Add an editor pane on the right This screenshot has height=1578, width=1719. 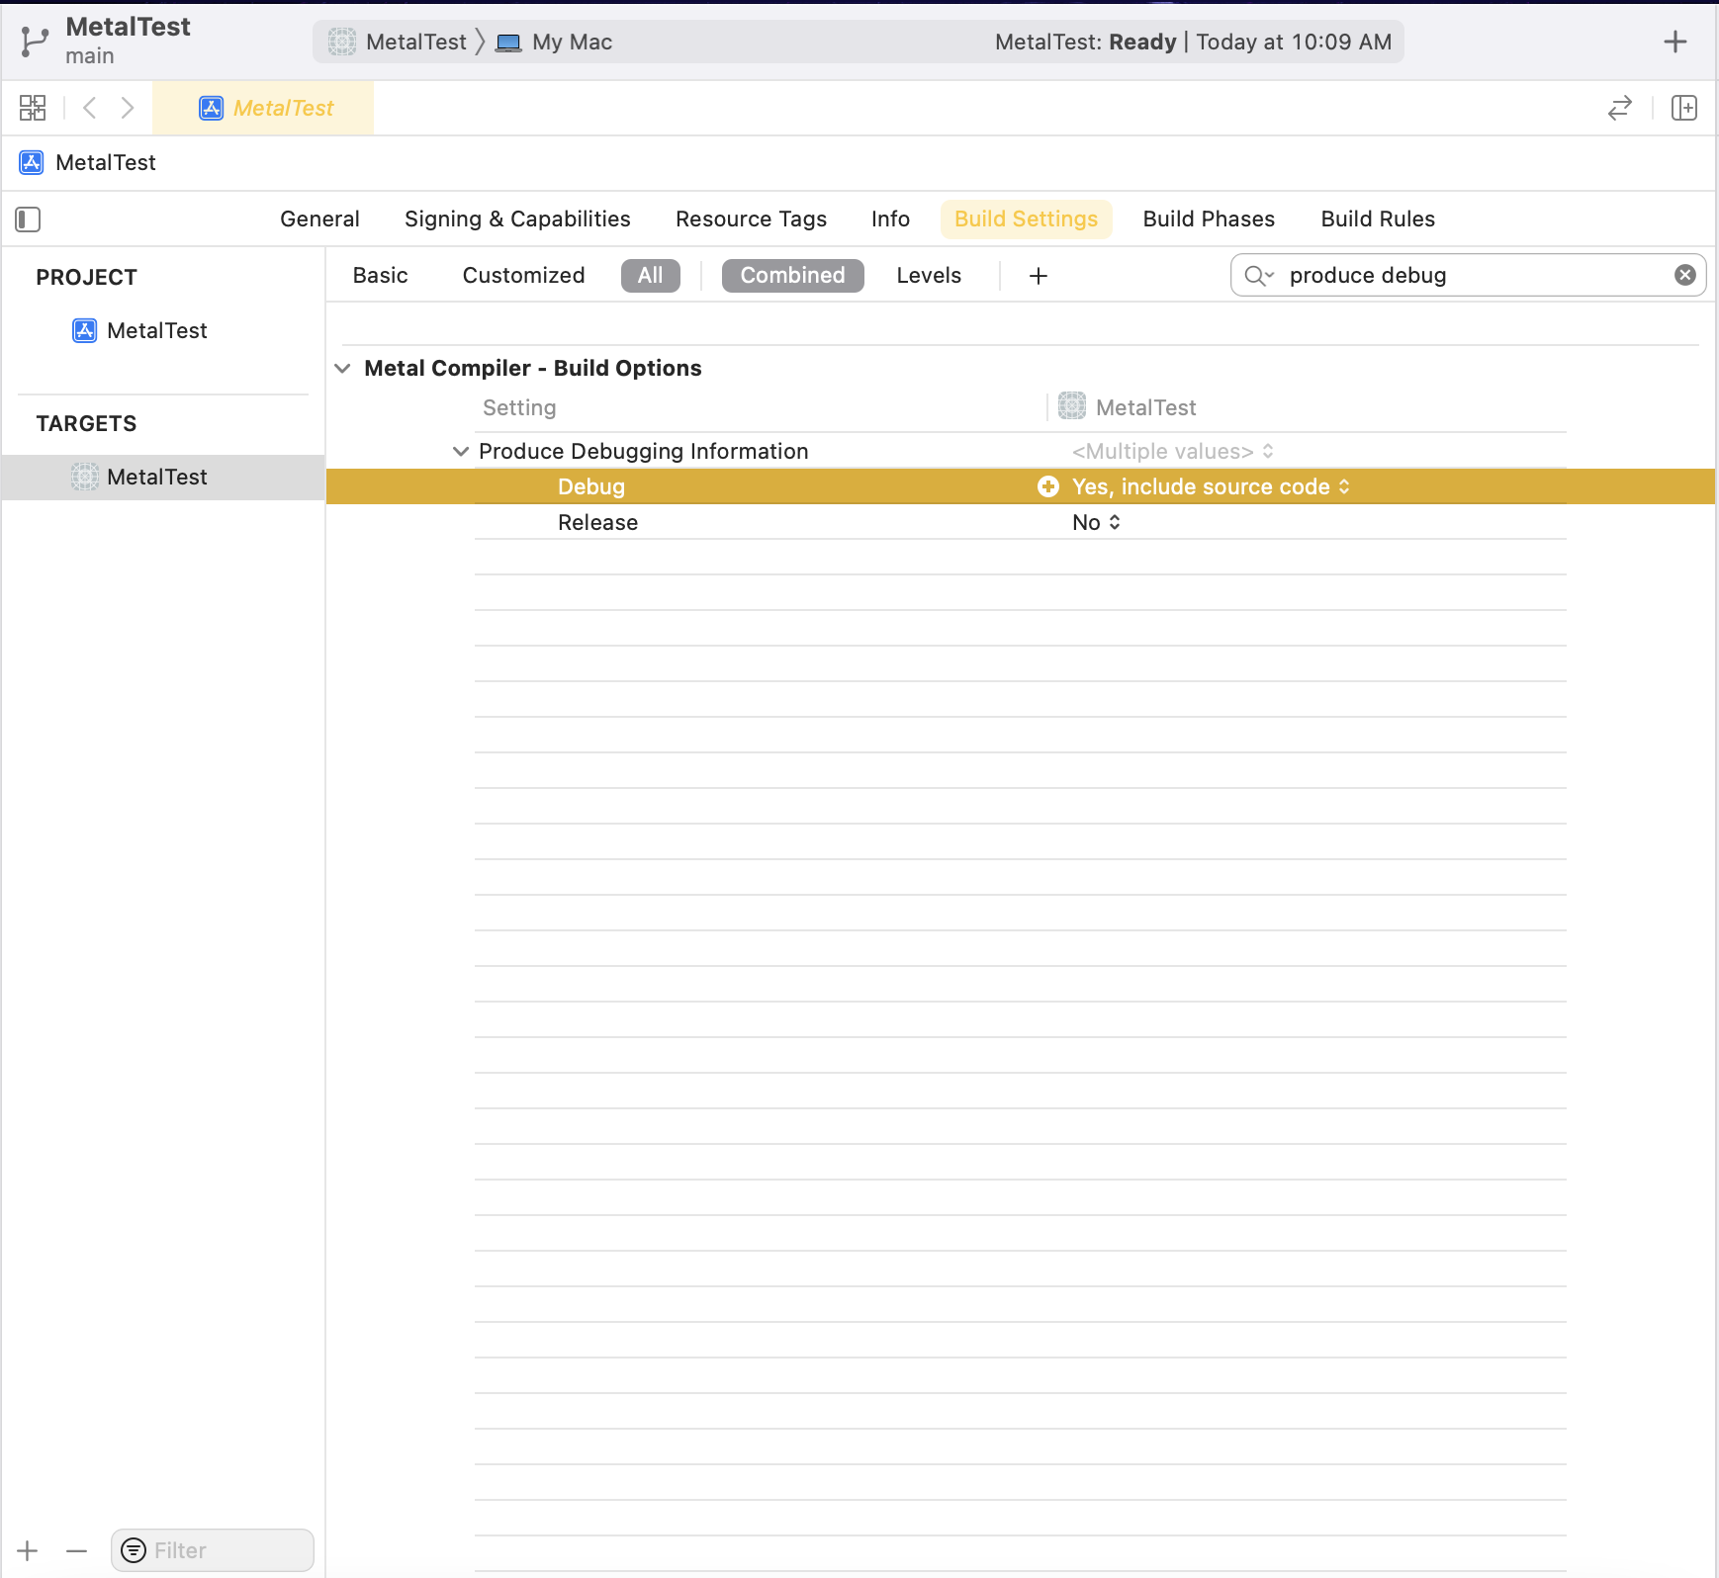[x=1683, y=108]
